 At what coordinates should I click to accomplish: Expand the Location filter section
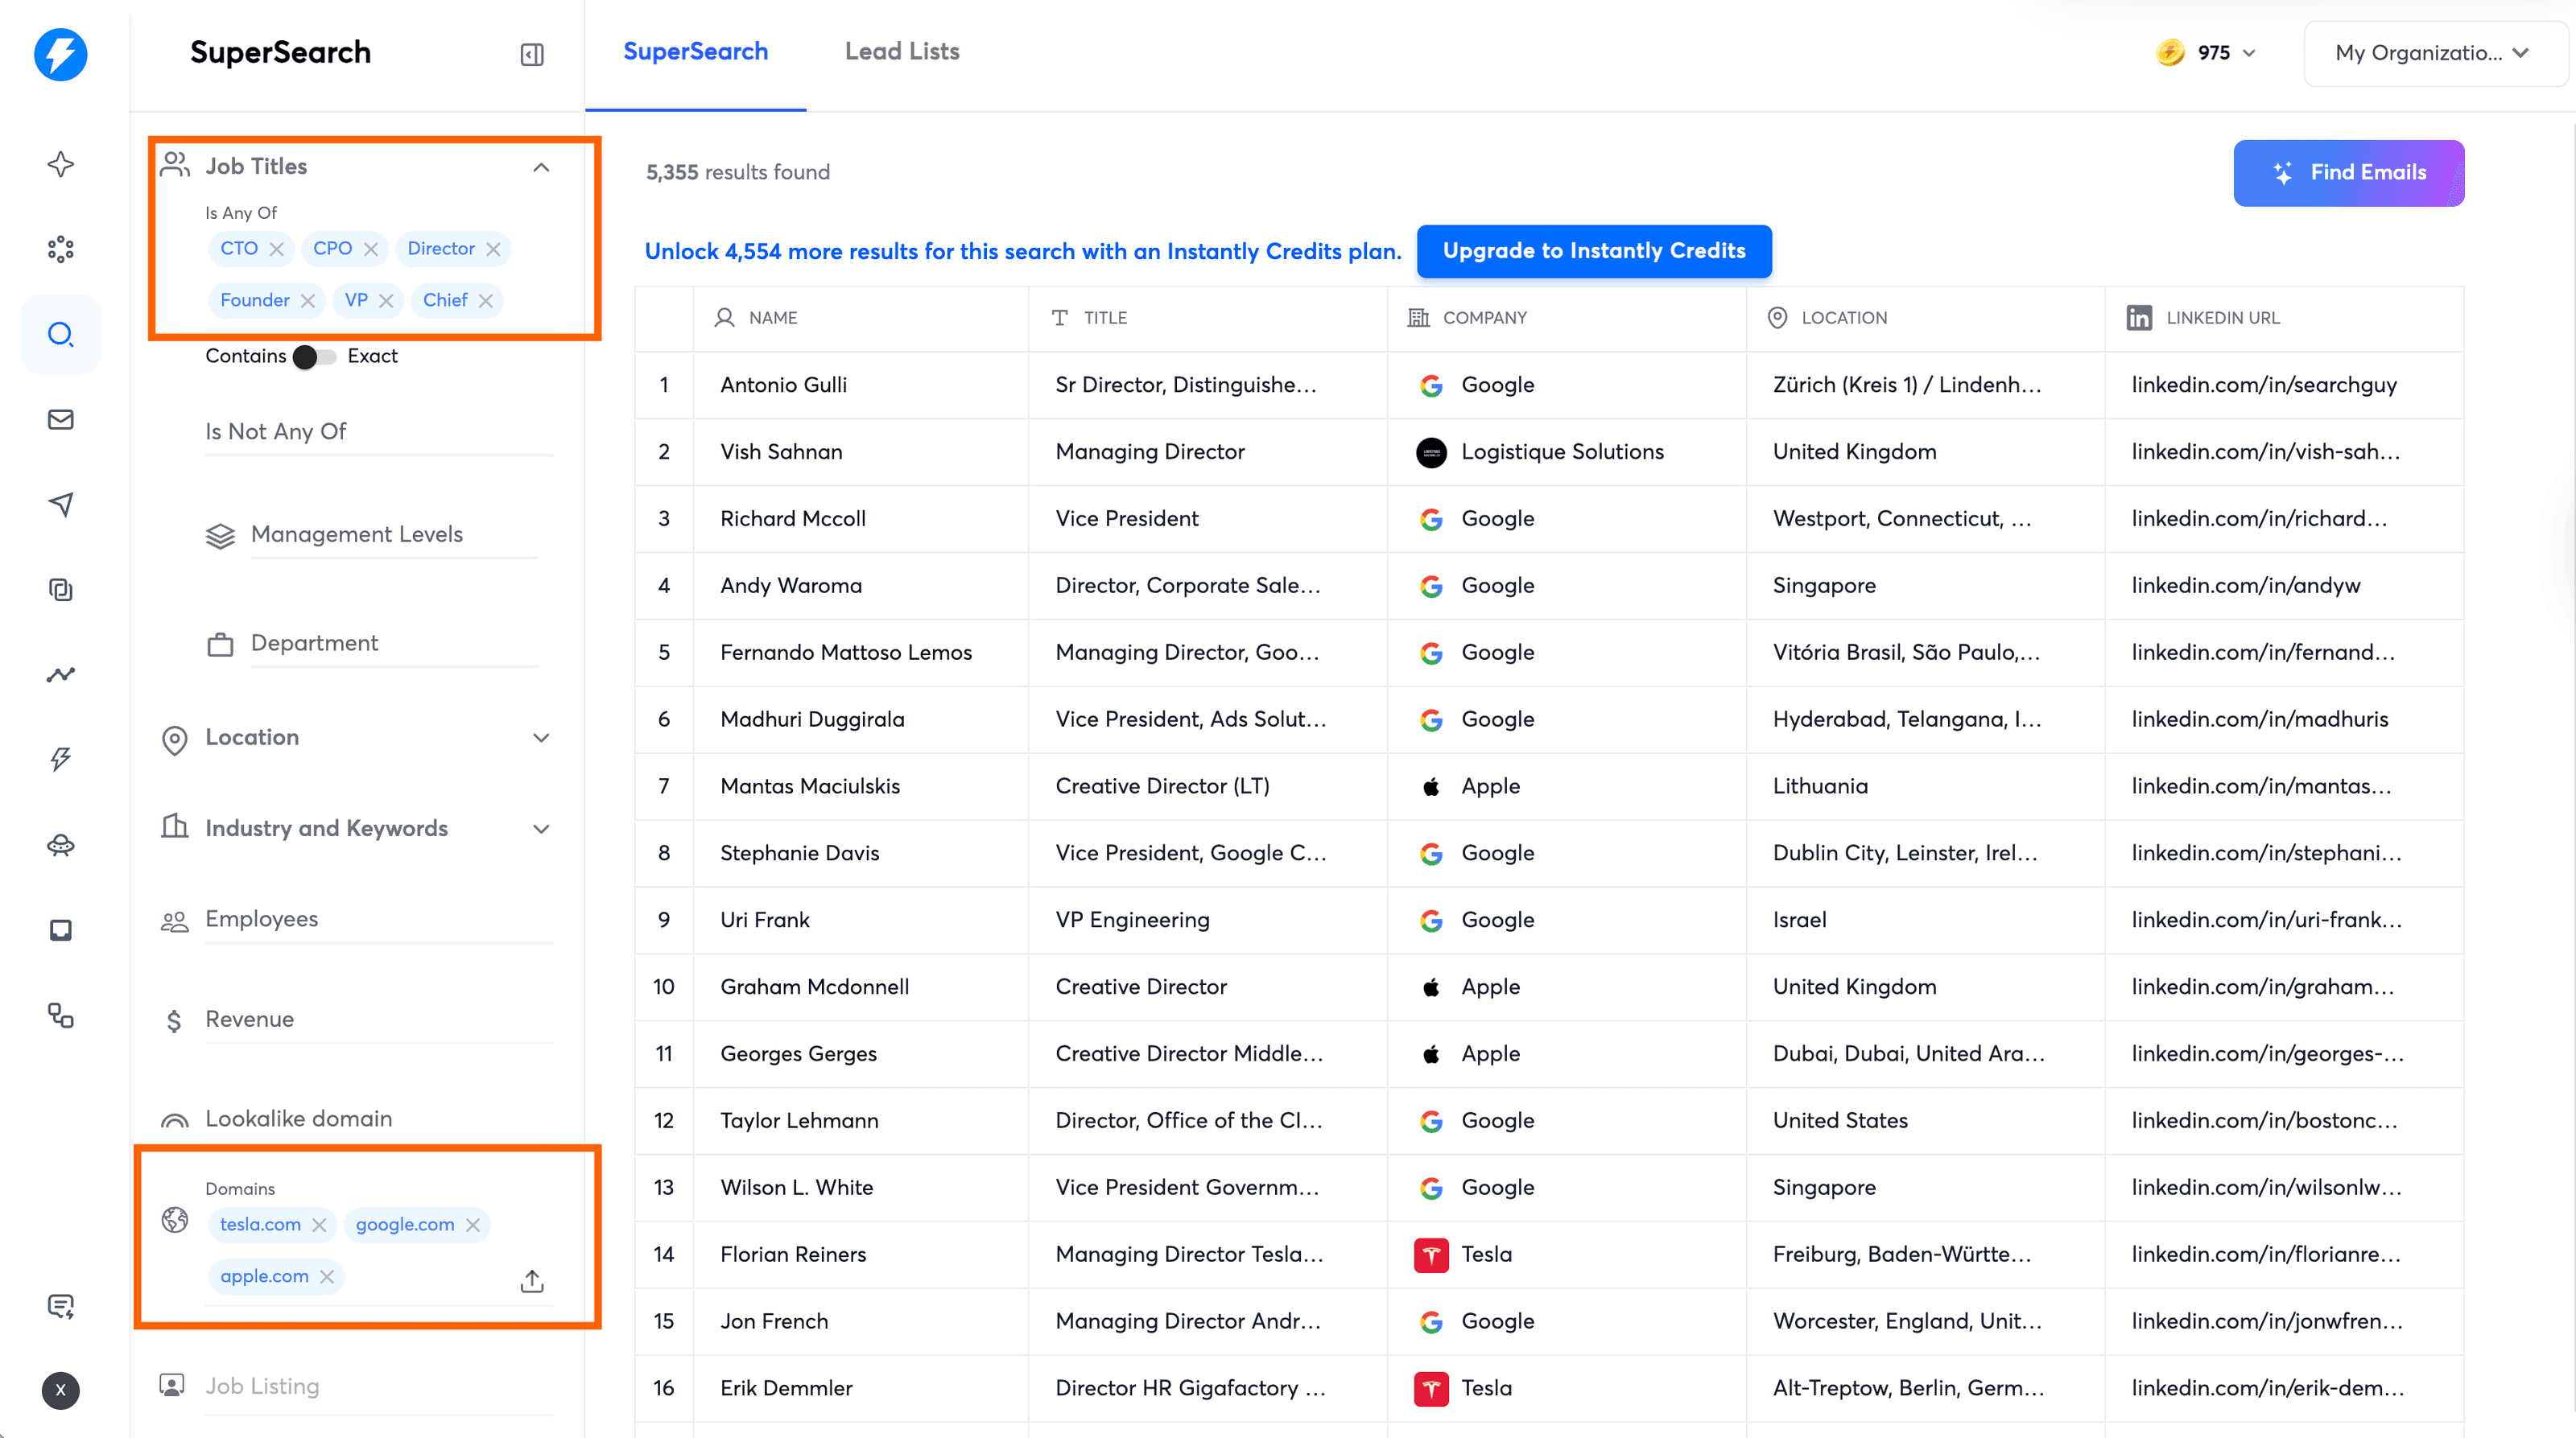point(541,737)
